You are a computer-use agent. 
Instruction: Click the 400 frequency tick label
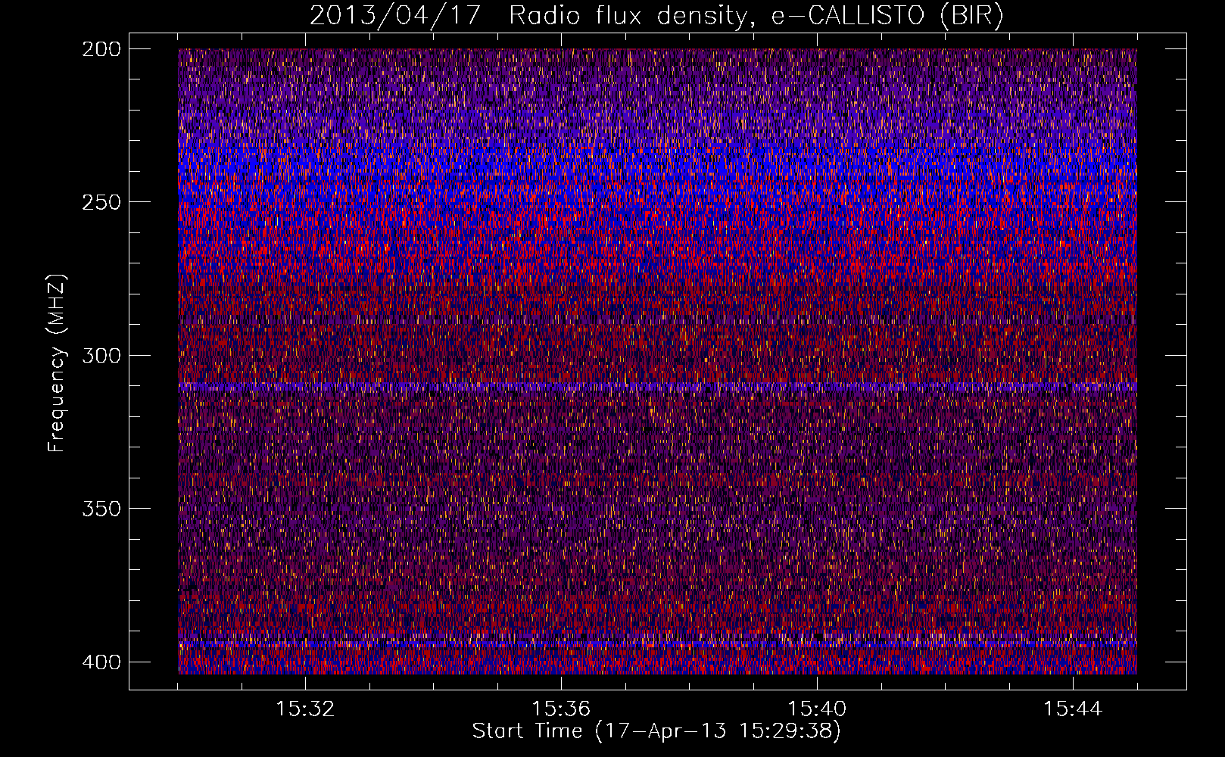click(x=101, y=662)
